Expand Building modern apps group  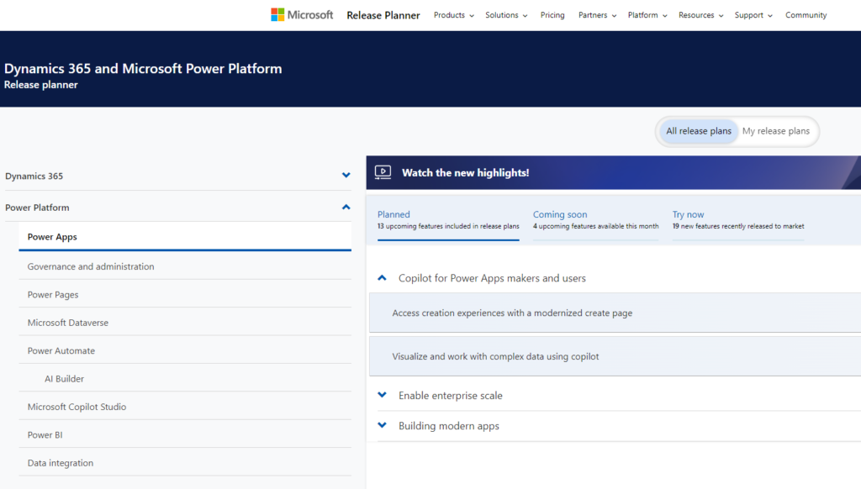point(383,426)
